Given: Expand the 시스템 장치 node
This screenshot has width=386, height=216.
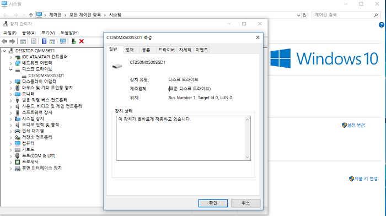Looking at the screenshot, I should [10, 119].
